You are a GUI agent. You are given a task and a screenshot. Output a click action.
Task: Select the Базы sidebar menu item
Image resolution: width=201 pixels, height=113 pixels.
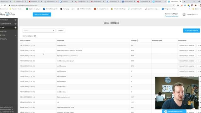pos(2,28)
